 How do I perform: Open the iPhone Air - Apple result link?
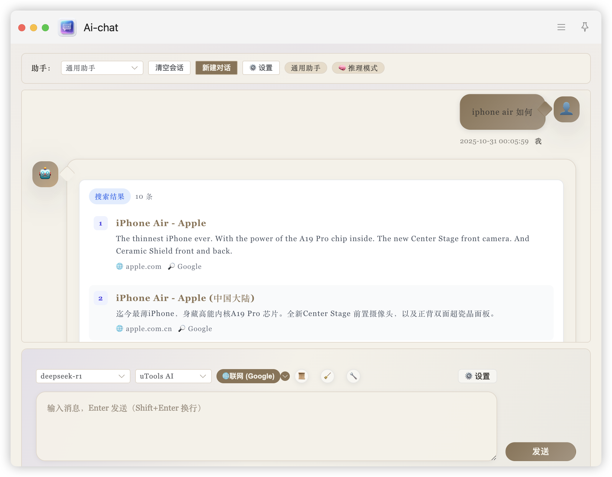pos(161,223)
